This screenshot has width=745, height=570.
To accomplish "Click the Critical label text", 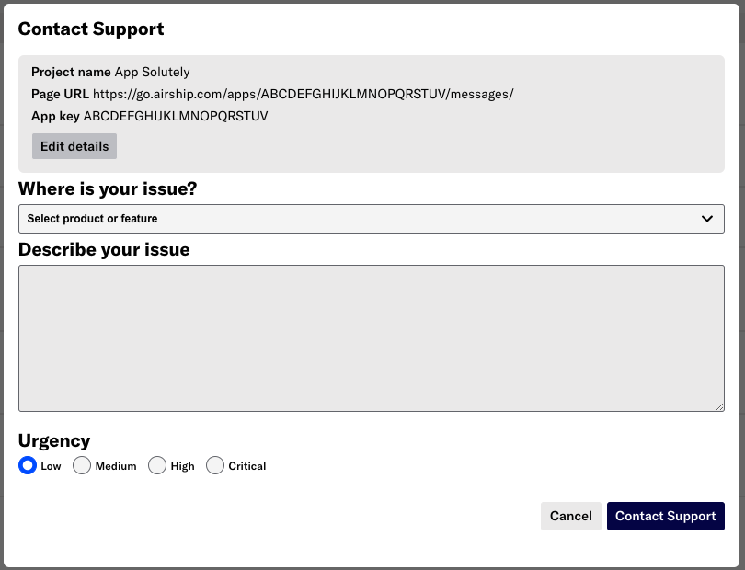I will (x=247, y=466).
